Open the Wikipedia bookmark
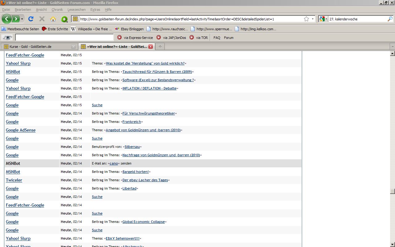The width and height of the screenshot is (395, 247). click(91, 29)
